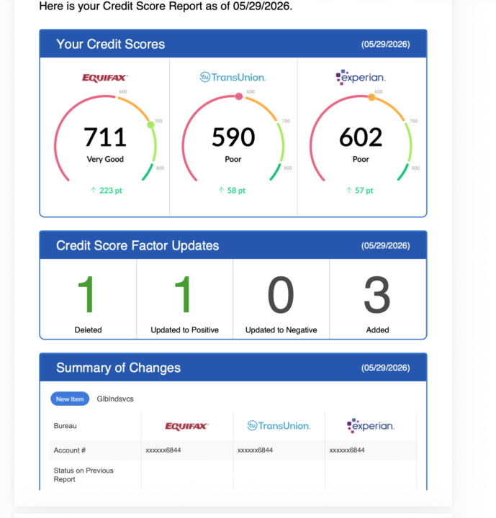This screenshot has height=518, width=496.
Task: Click the Updated to Positive count number
Action: (x=183, y=295)
